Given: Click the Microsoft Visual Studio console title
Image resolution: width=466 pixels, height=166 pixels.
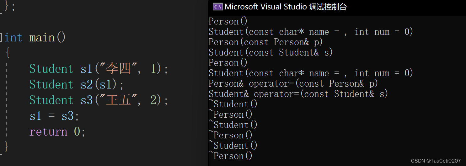Looking at the screenshot, I should (x=286, y=7).
